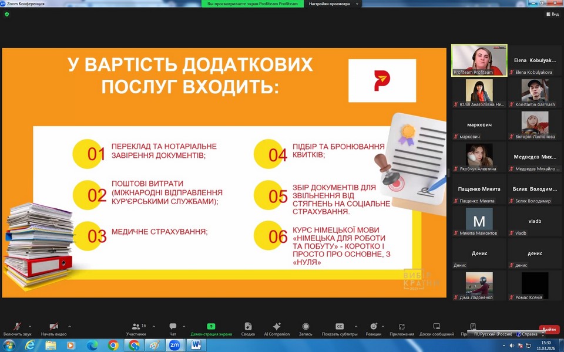Open the Чат chat panel

click(173, 327)
